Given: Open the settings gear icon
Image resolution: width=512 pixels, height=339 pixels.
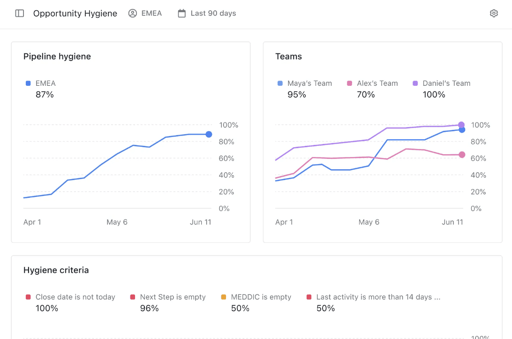Looking at the screenshot, I should pyautogui.click(x=494, y=13).
